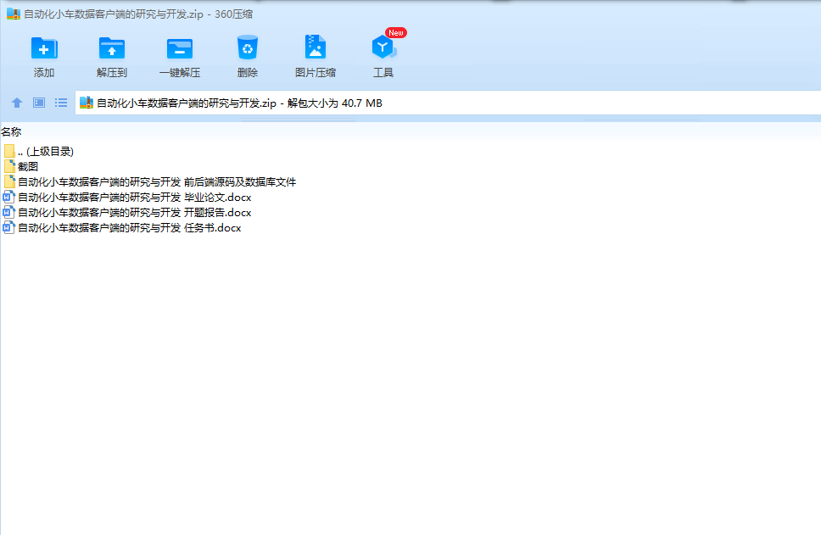Click the 添加 (Add) toolbar icon
821x535 pixels.
coord(44,48)
